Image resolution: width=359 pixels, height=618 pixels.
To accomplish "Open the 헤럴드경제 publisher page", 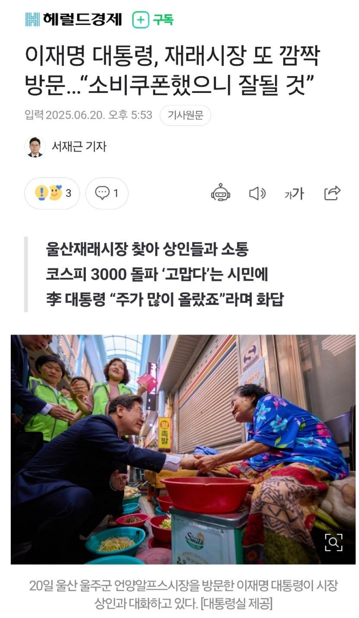I will click(82, 19).
